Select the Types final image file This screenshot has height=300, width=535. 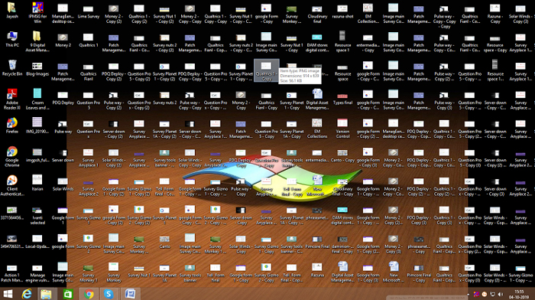342,98
